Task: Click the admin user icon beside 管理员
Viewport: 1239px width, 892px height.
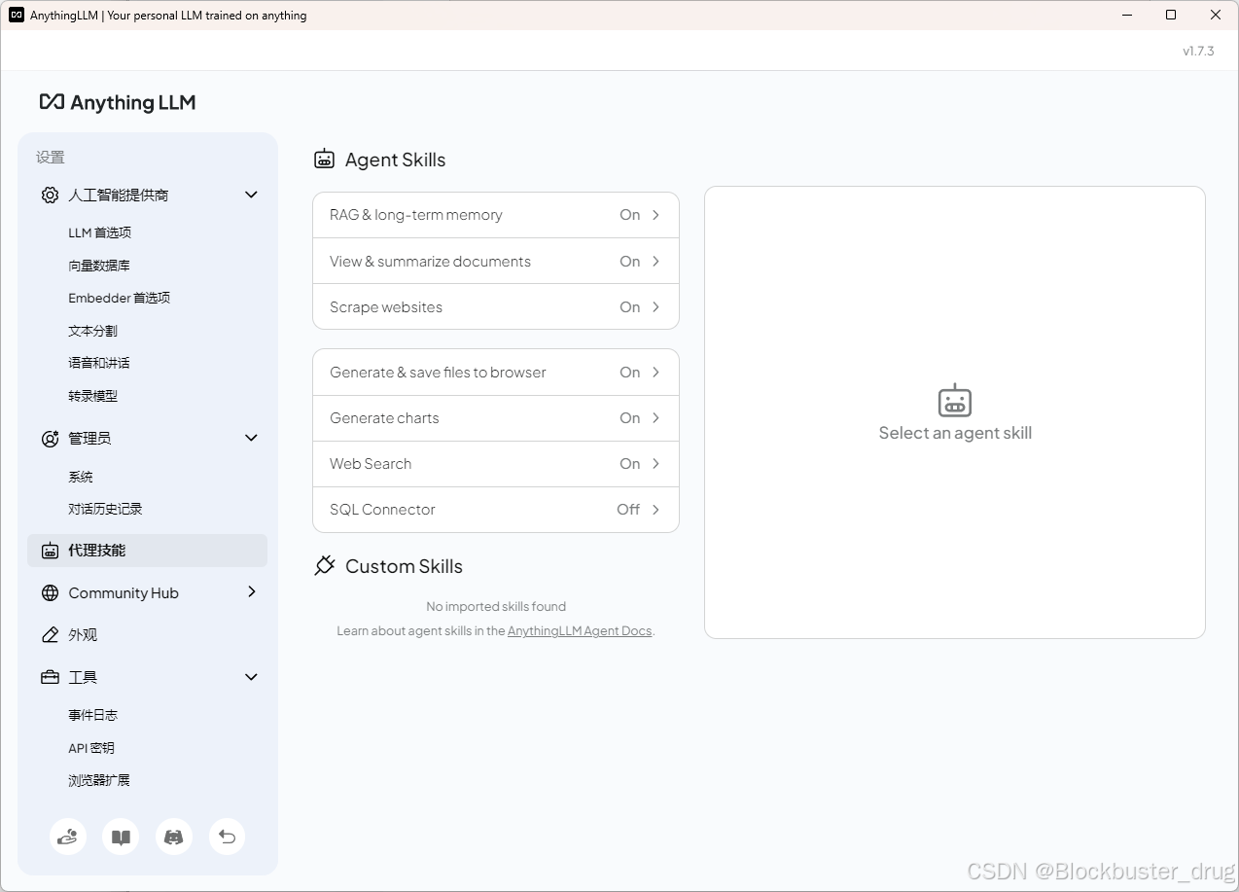Action: [x=50, y=439]
